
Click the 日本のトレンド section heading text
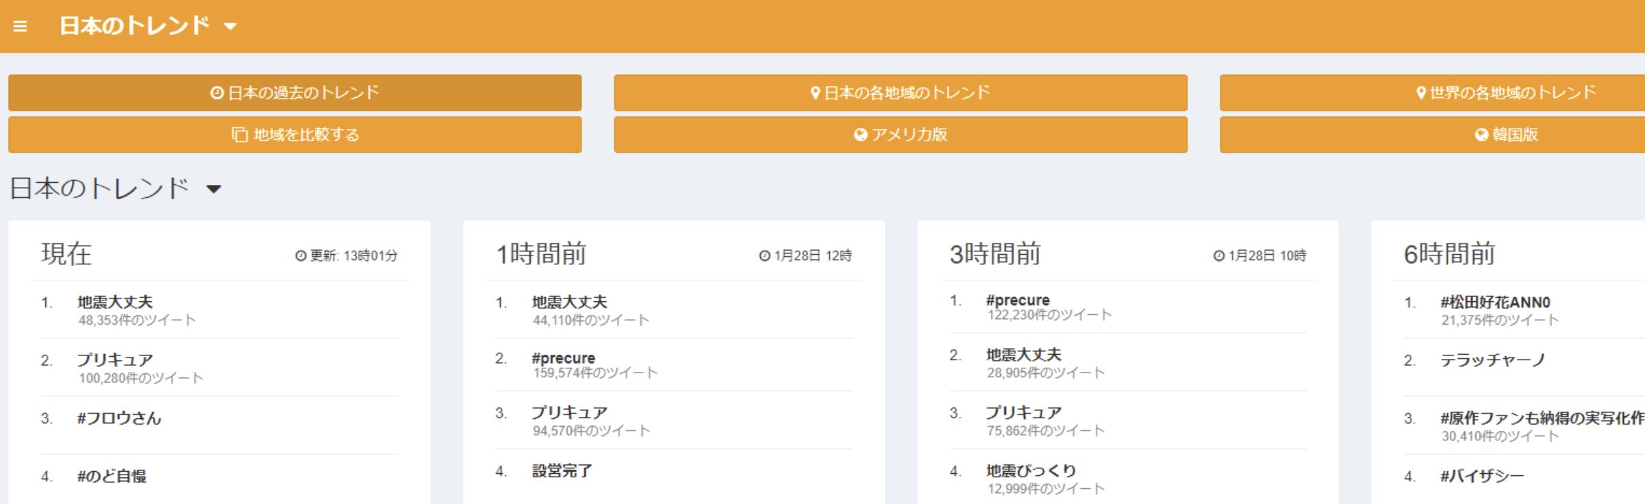100,188
